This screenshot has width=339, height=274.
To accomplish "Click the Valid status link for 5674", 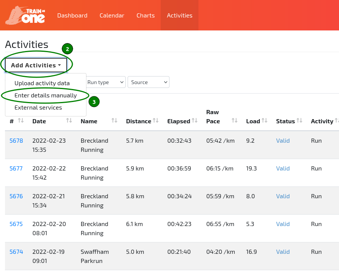I will pos(283,252).
